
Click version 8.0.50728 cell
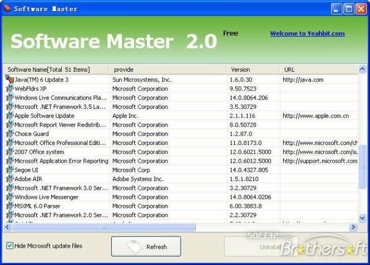point(243,125)
